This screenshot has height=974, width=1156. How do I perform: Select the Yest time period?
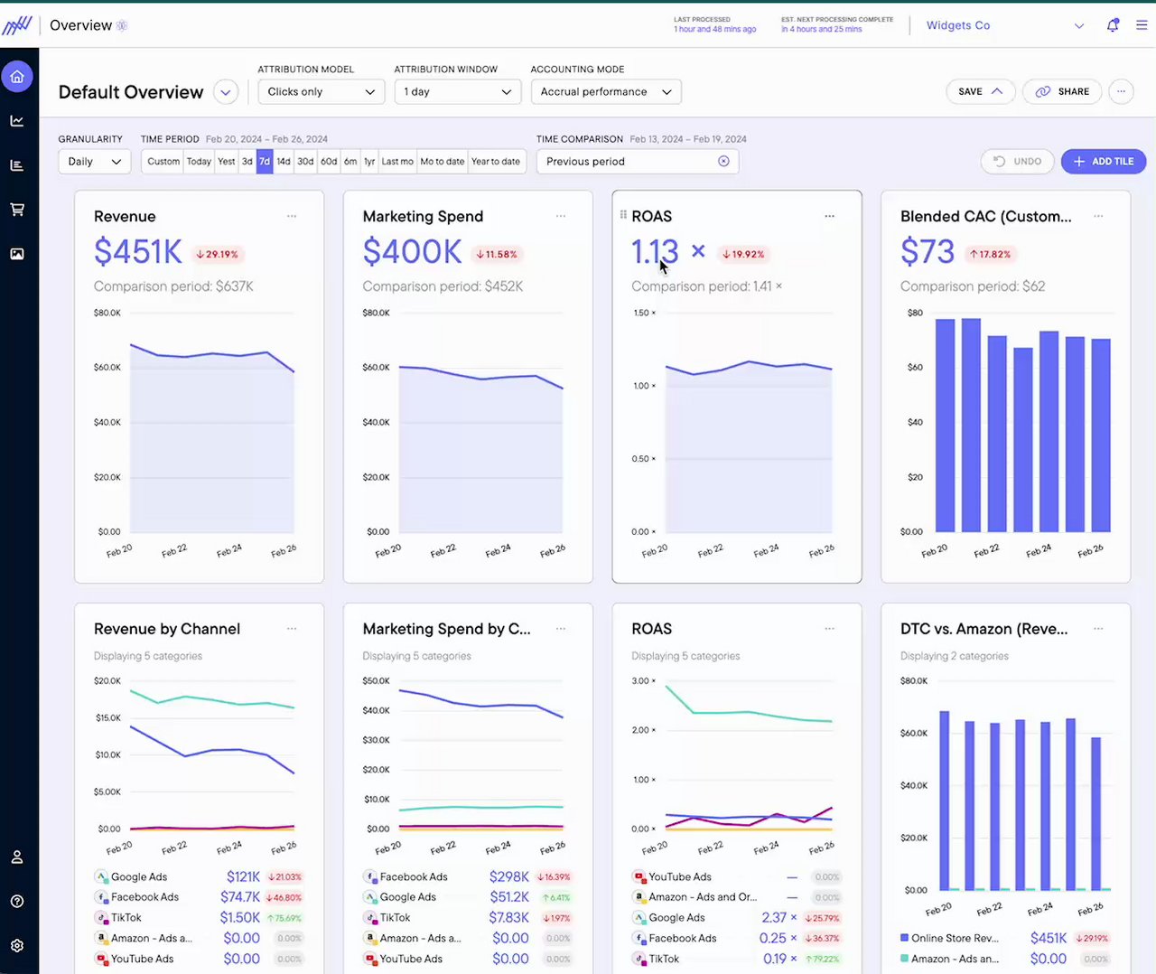click(x=226, y=162)
